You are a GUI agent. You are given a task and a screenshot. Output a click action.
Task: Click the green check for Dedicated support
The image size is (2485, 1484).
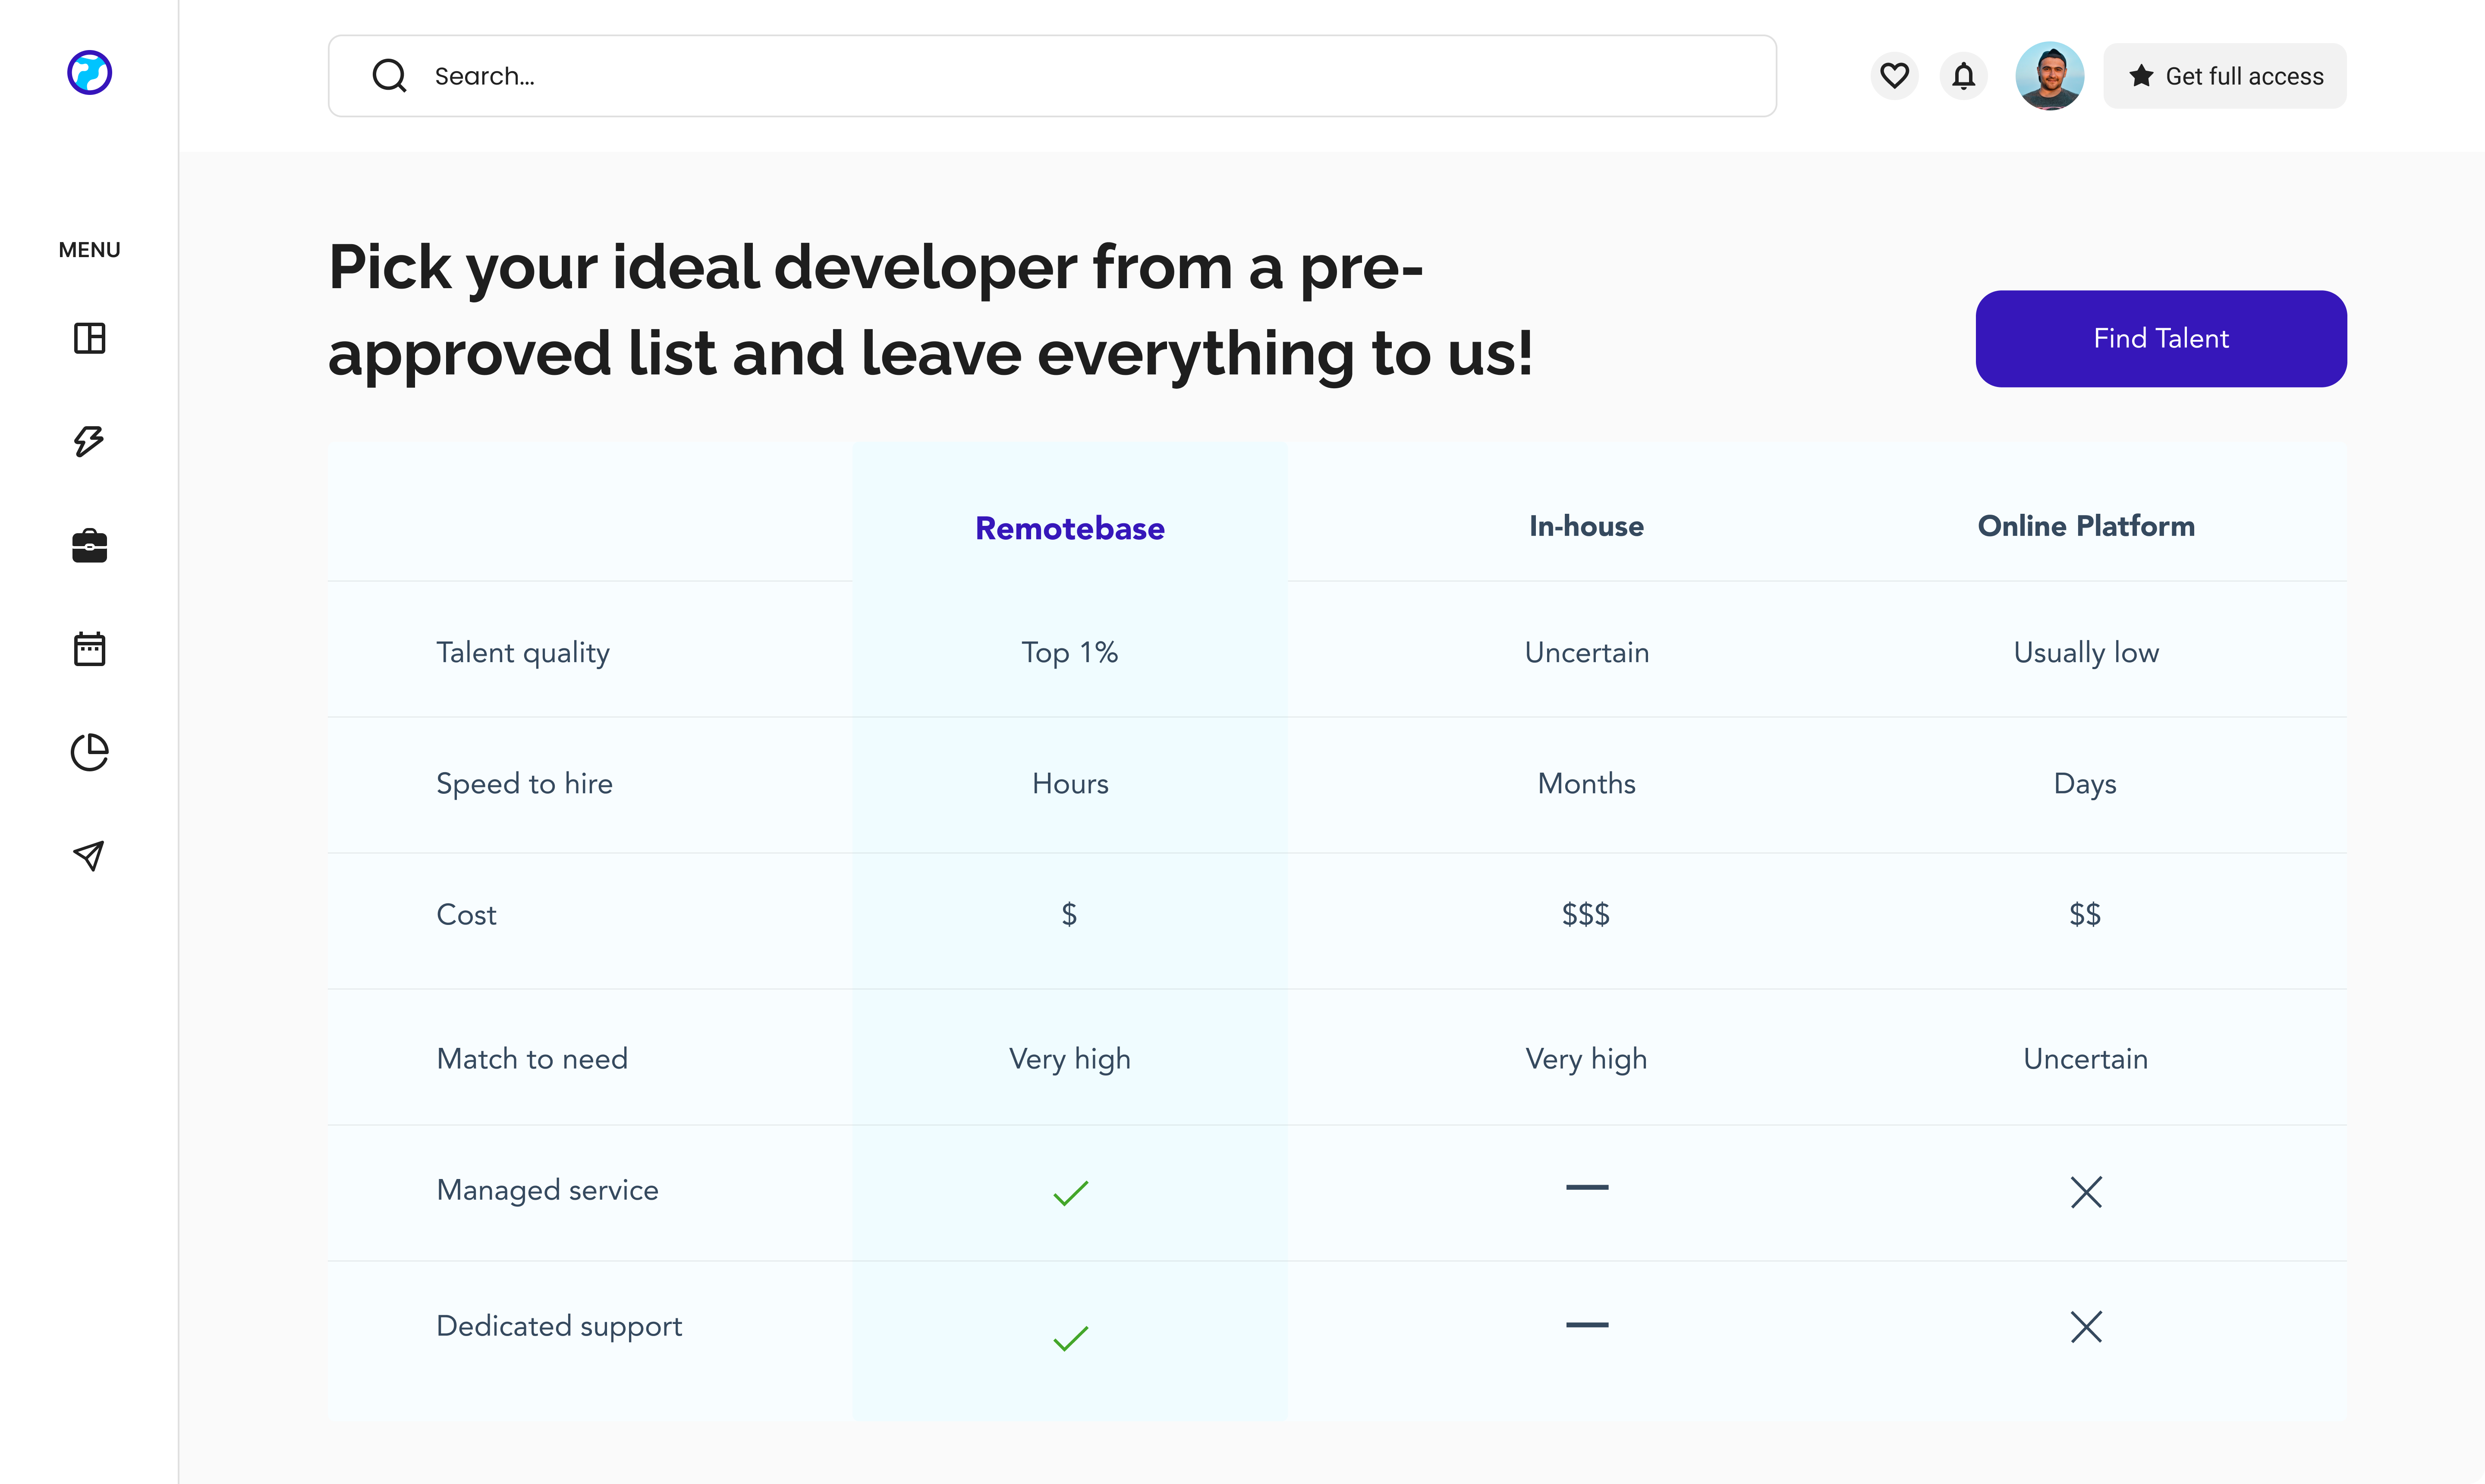1070,1338
